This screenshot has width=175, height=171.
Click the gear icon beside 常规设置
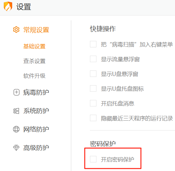[x=16, y=30]
